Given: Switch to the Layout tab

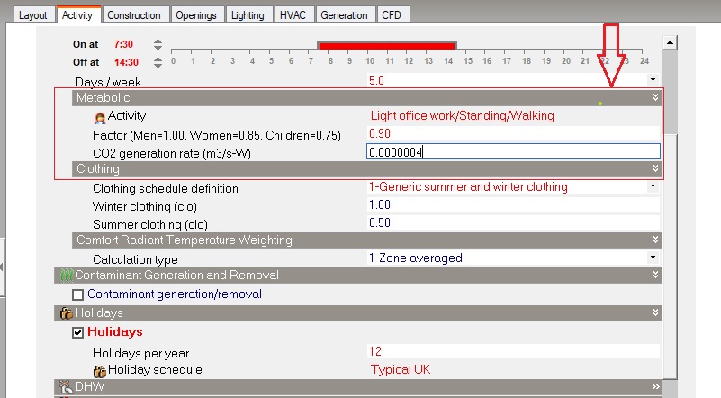Looking at the screenshot, I should pyautogui.click(x=32, y=14).
